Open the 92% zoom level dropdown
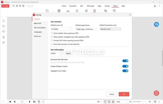Image resolution: width=163 pixels, height=104 pixels. [122, 102]
